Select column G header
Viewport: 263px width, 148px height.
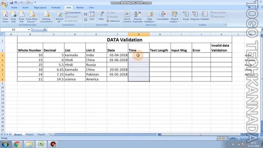(138, 35)
